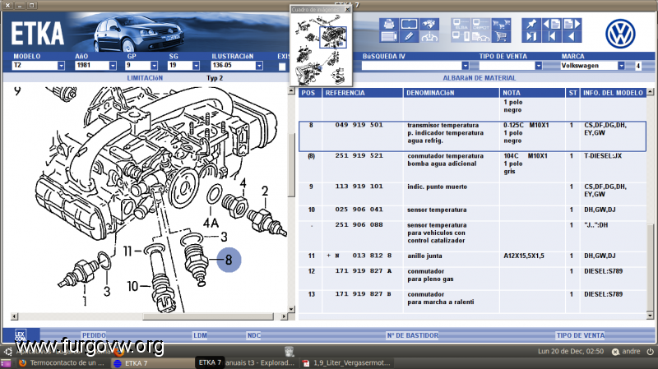Click the ST column header
Viewport: 658px width, 369px height.
pos(572,93)
